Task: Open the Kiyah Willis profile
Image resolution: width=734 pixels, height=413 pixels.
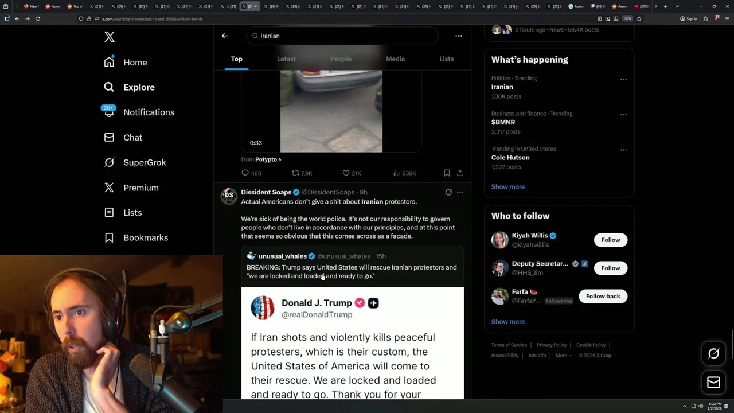Action: click(530, 236)
